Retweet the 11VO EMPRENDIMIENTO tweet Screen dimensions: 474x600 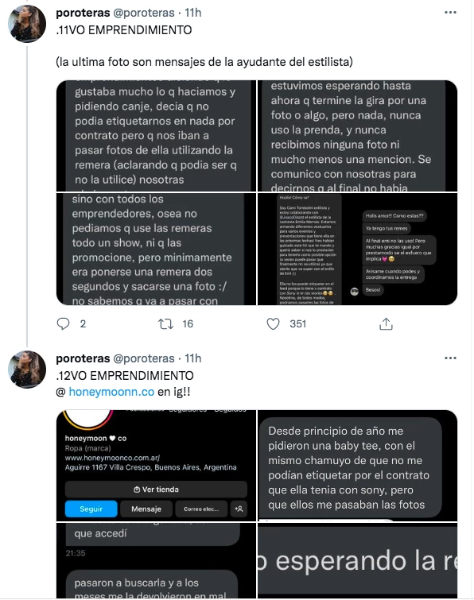[x=165, y=324]
